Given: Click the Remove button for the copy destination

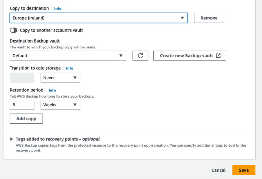Looking at the screenshot, I should [209, 18].
